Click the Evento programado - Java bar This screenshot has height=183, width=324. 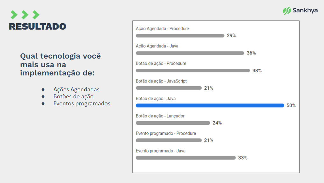(186, 158)
